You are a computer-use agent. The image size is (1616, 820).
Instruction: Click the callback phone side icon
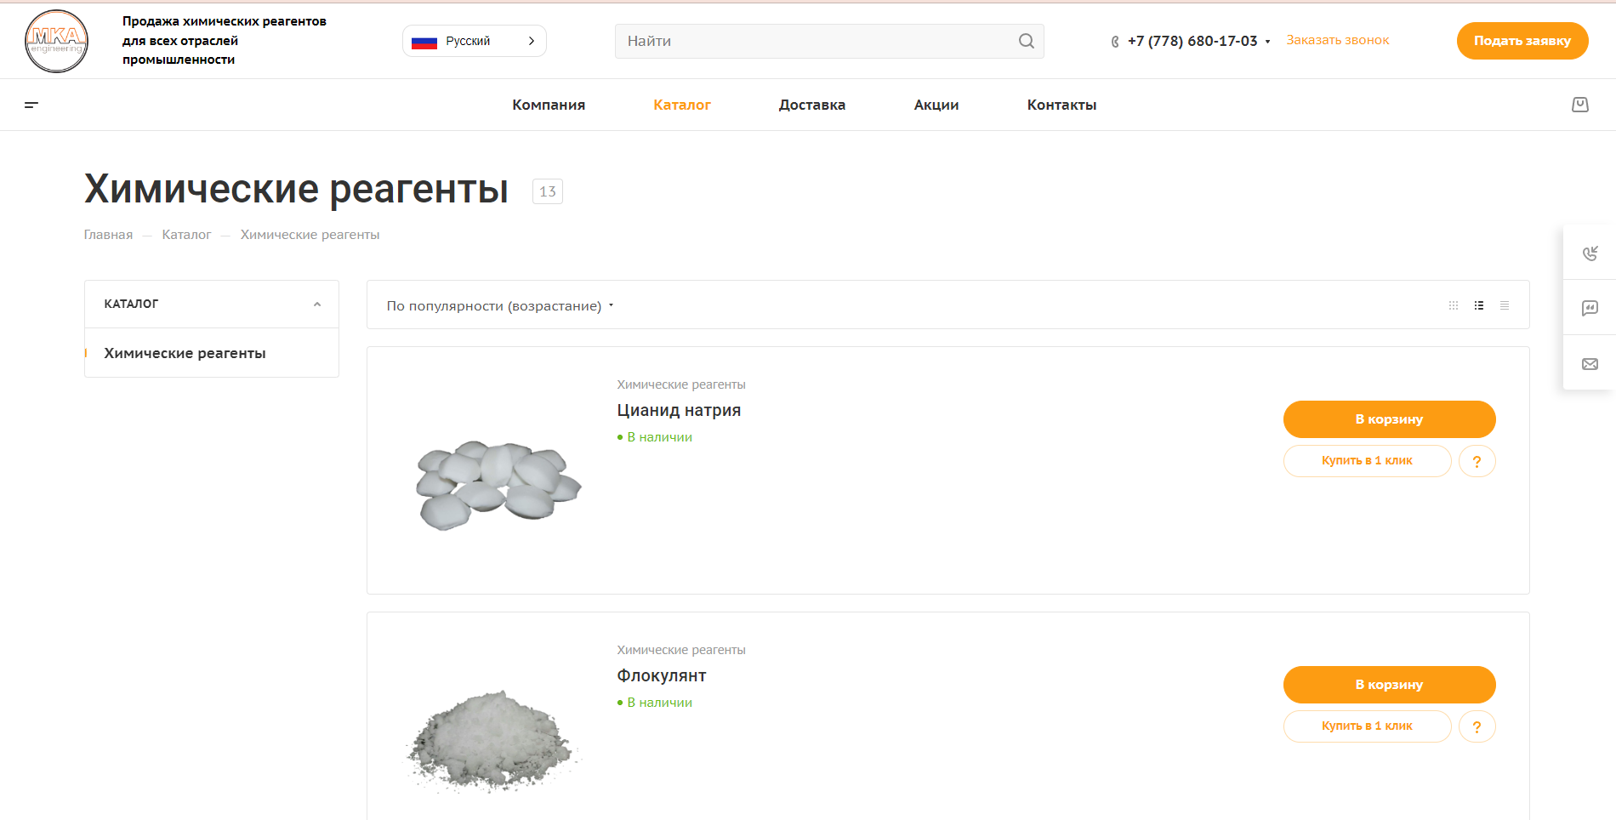click(1589, 253)
